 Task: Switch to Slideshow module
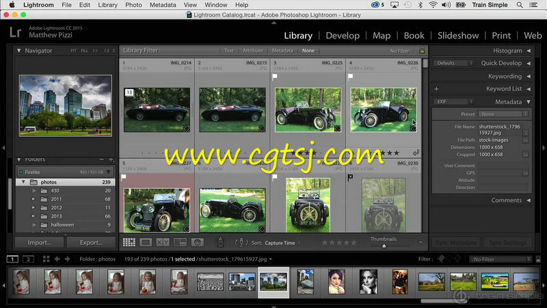[458, 36]
